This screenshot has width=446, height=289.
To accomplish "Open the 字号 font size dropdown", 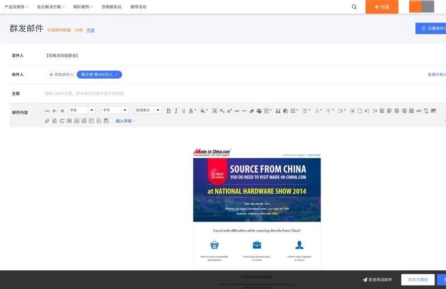I will pos(115,110).
